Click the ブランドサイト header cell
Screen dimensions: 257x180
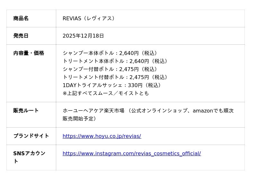coord(31,136)
